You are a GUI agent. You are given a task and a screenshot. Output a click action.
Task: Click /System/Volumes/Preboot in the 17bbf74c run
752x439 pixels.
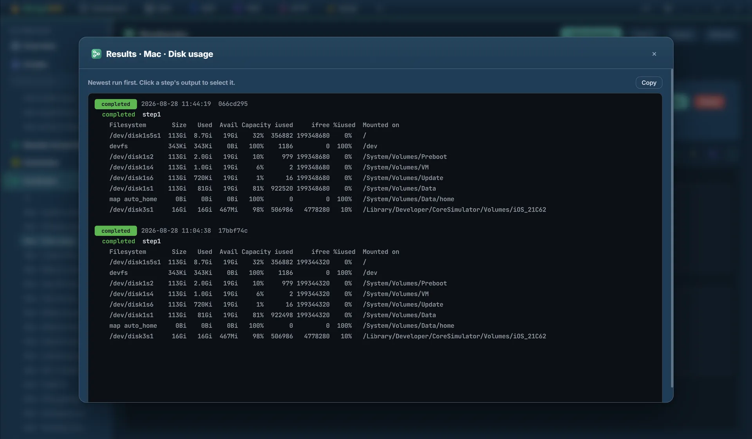click(405, 283)
